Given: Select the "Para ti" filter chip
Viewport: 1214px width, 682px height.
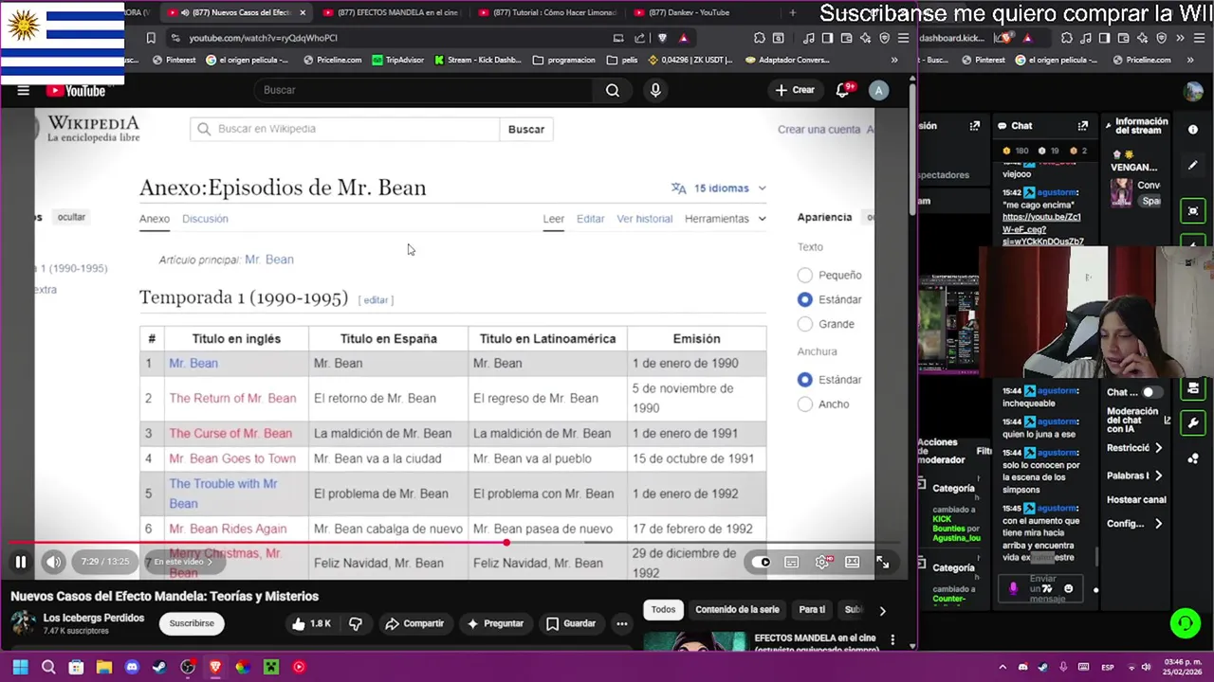Looking at the screenshot, I should [x=812, y=610].
